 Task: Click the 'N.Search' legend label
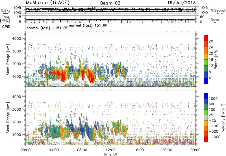(218, 10)
